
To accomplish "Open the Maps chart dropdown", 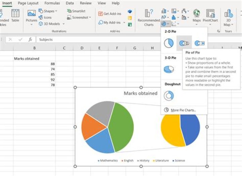I will pos(197,25).
